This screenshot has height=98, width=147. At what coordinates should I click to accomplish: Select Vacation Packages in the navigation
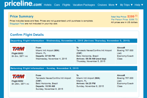coord(84,5)
